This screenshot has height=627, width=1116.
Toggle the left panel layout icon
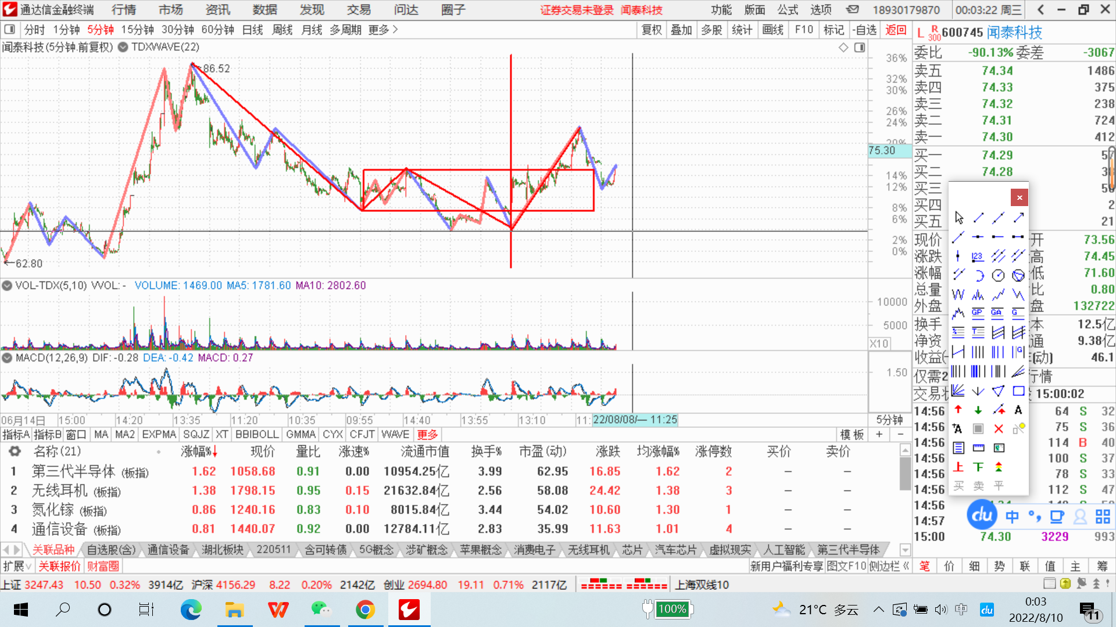click(9, 30)
